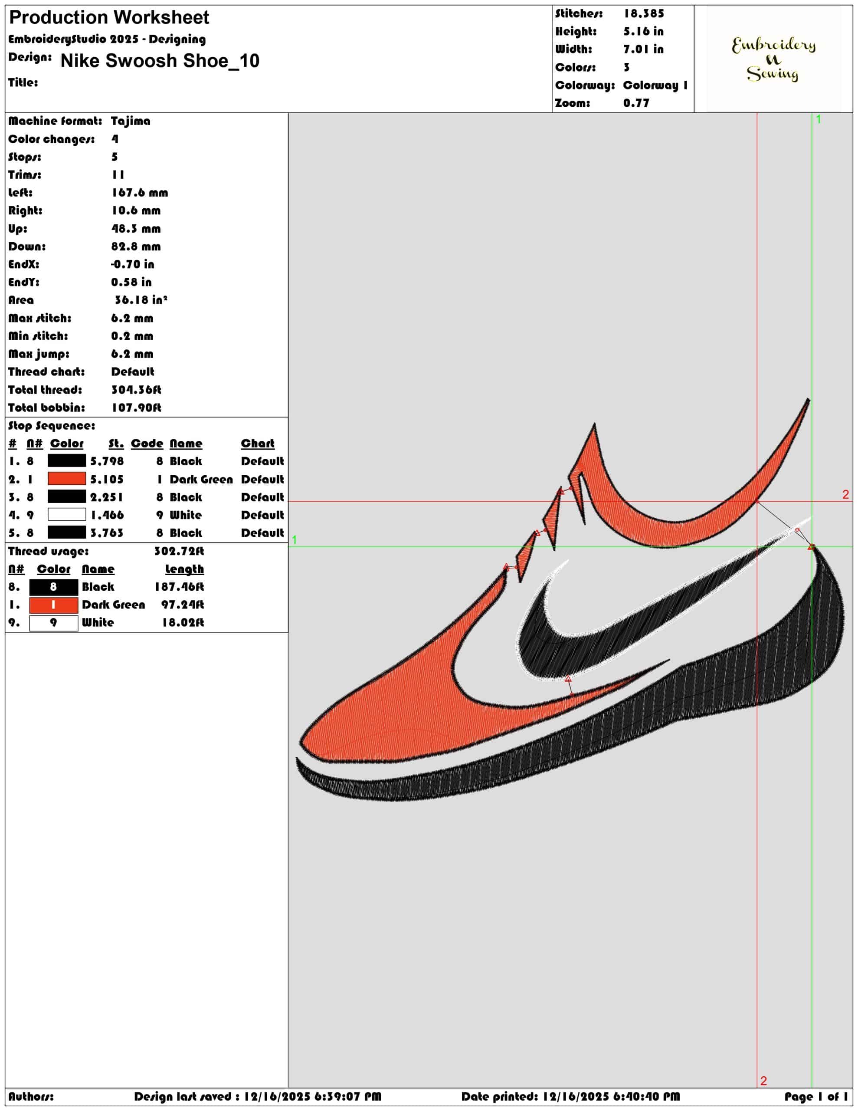The width and height of the screenshot is (858, 1111).
Task: Click the Area value 36.18 in²
Action: tap(141, 300)
